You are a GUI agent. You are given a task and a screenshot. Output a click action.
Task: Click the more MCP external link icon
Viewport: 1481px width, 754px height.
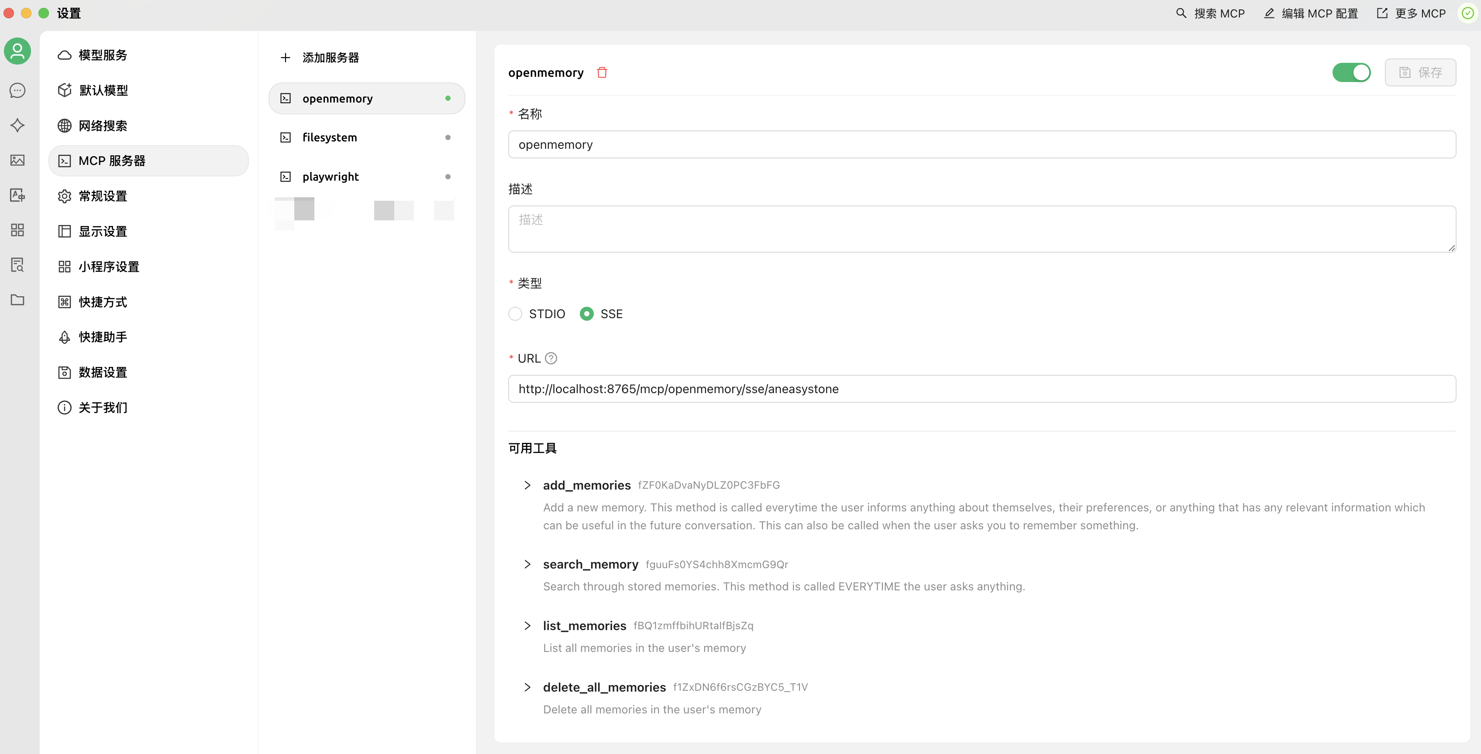(1382, 13)
